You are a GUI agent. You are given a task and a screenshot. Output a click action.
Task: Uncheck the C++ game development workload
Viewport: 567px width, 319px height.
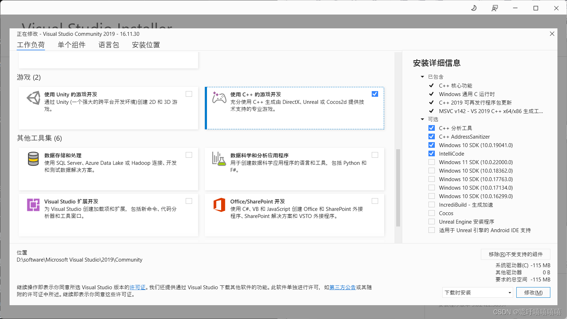(x=375, y=94)
